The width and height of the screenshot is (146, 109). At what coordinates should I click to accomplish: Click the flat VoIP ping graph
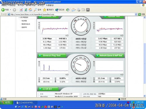coord(109,67)
